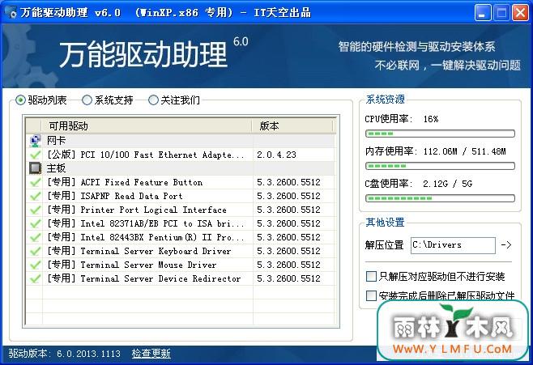The image size is (533, 365).
Task: Select the 网卡 category row
Action: (x=181, y=141)
